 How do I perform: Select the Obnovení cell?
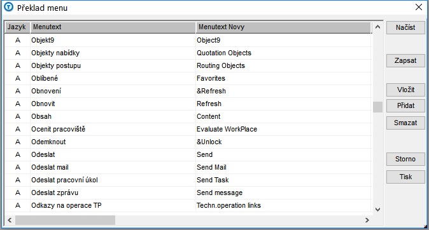pos(113,91)
